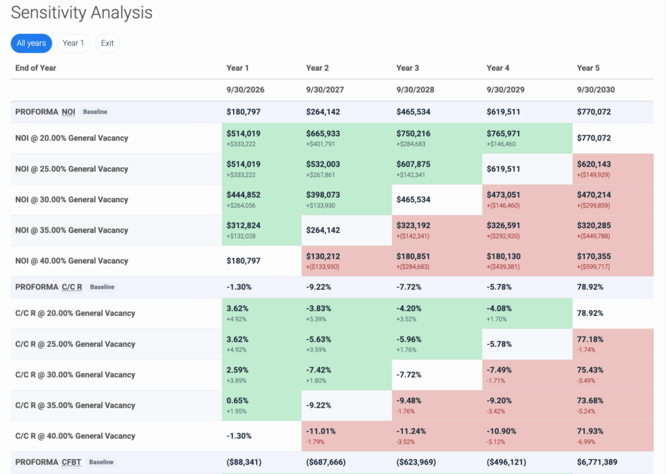Click the underlined C/C R term
667x474 pixels.
(72, 286)
